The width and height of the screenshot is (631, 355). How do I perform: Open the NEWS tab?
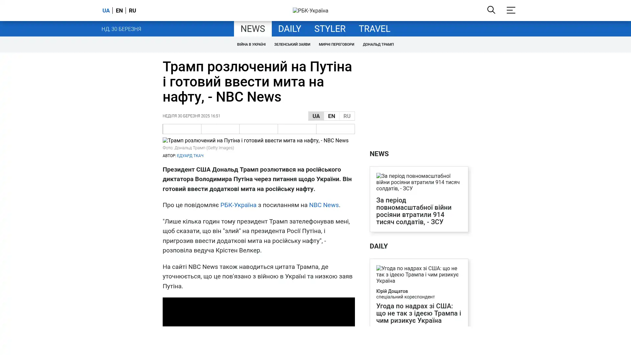coord(253,29)
